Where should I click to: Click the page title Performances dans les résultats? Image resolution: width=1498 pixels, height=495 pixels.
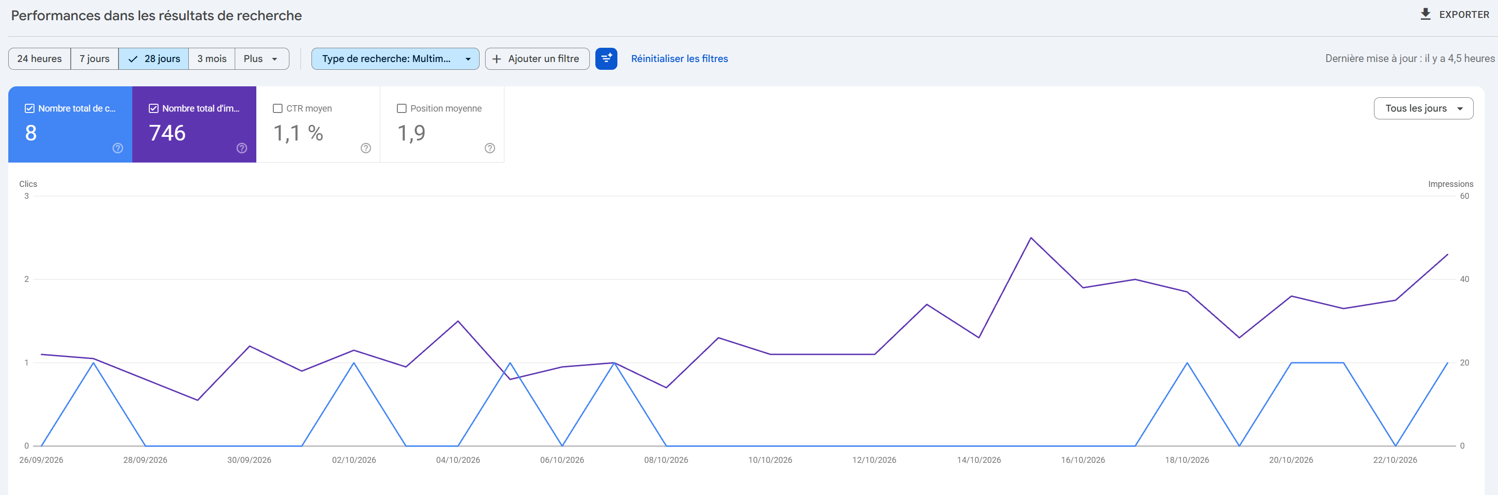(157, 16)
